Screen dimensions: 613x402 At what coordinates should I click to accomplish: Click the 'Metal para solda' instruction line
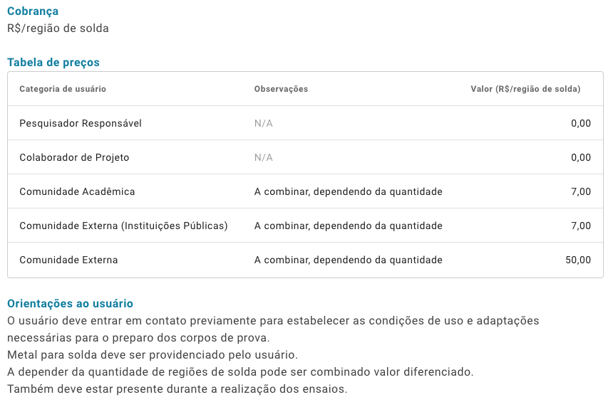tap(153, 355)
